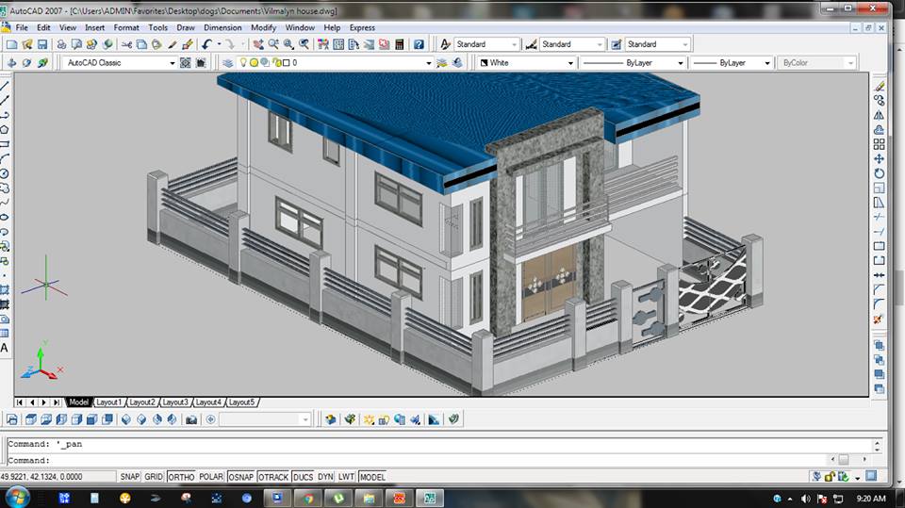Viewport: 905px width, 508px height.
Task: Open the Modify menu
Action: pyautogui.click(x=263, y=27)
